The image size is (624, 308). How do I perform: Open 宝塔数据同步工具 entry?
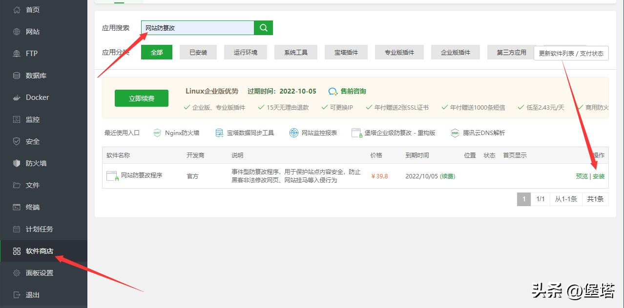tap(245, 132)
